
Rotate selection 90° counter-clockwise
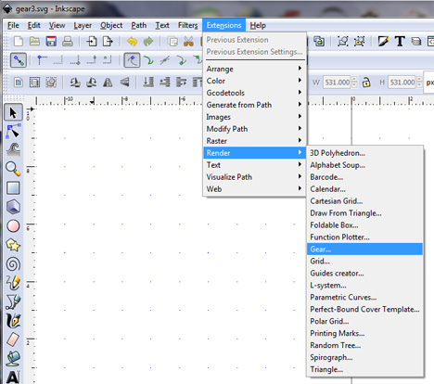pos(75,83)
